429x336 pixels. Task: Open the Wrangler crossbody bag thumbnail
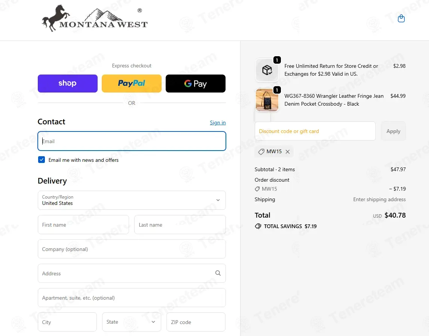coord(267,100)
